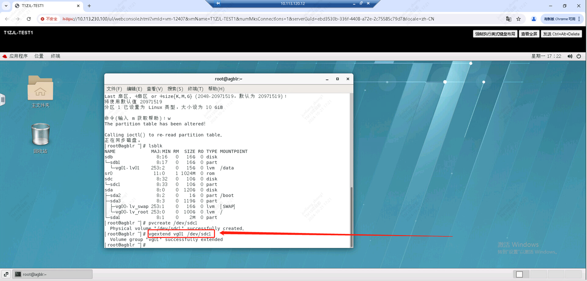Reload the web console page

click(x=29, y=19)
